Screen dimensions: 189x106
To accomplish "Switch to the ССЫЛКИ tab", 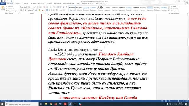I will [x=49, y=4].
